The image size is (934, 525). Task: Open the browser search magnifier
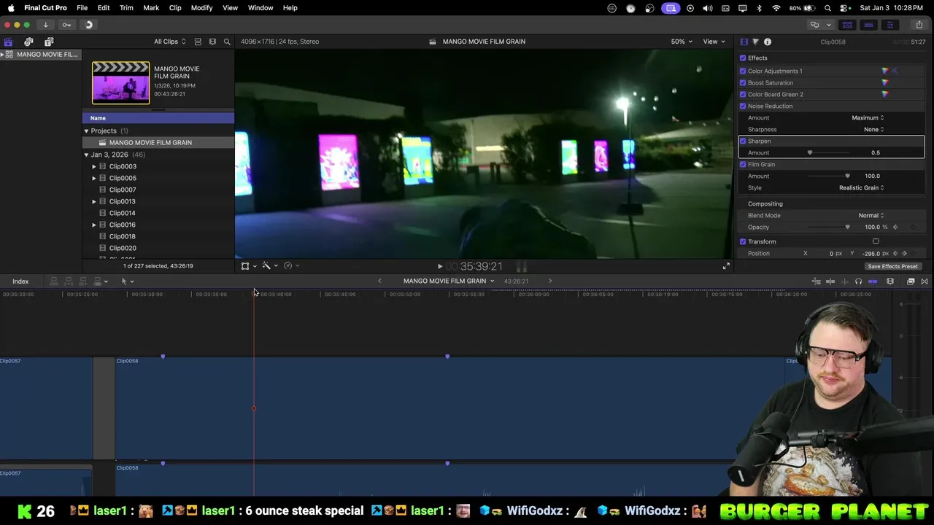coord(227,42)
